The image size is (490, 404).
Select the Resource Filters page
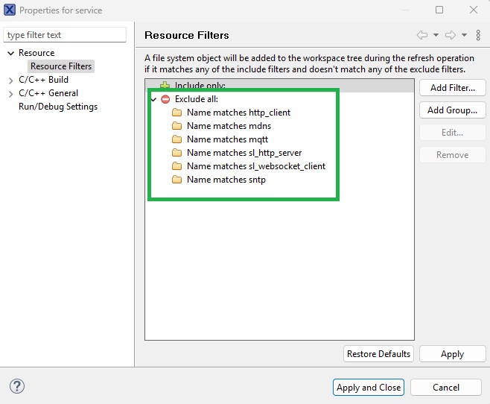61,66
